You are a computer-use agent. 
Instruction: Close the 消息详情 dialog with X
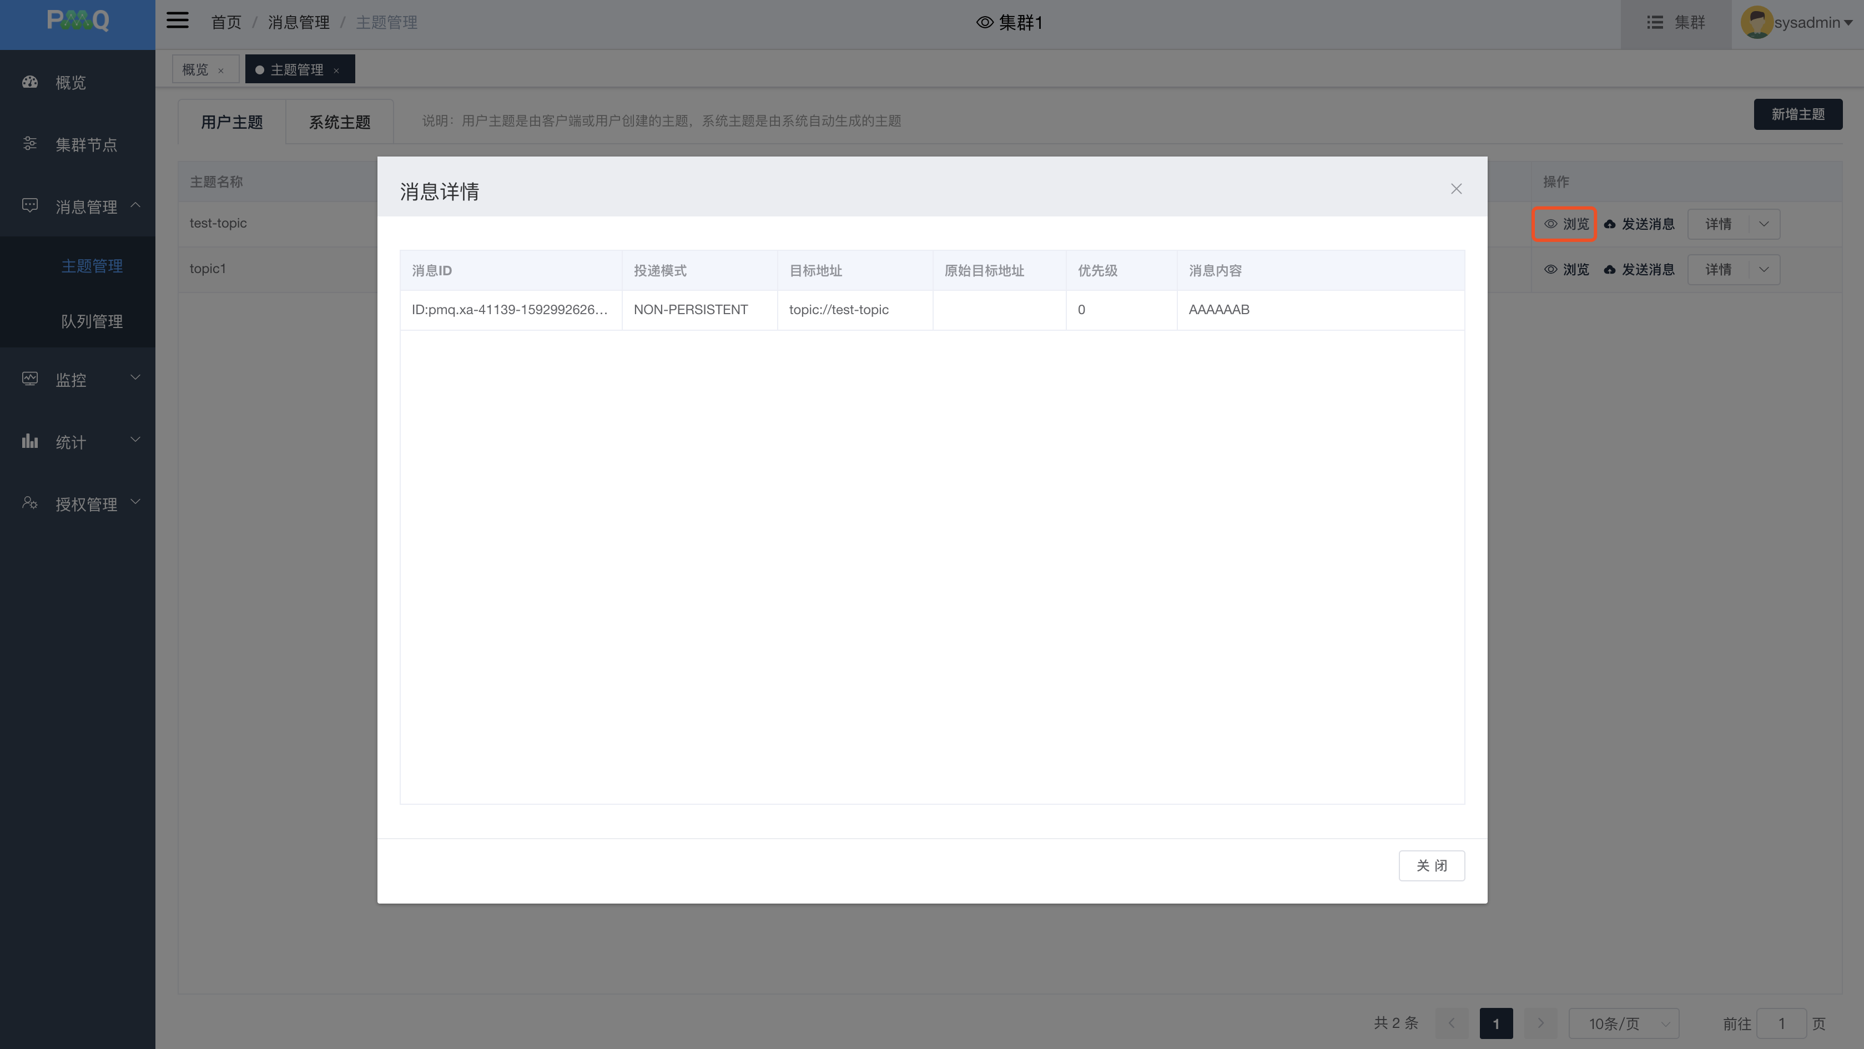tap(1456, 189)
